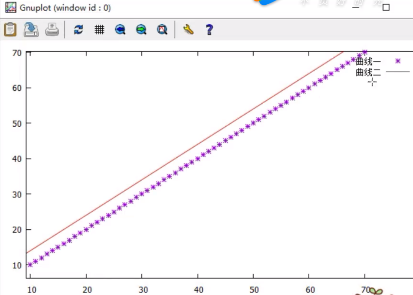Click the replot refresh icon
This screenshot has width=413, height=295.
tap(78, 29)
